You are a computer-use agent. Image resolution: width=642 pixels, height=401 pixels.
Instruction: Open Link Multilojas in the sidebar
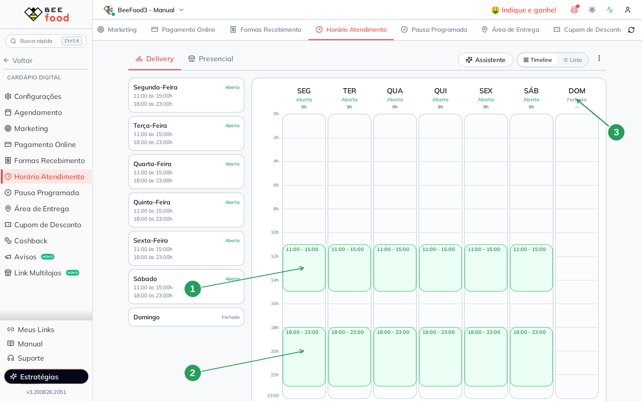click(46, 273)
